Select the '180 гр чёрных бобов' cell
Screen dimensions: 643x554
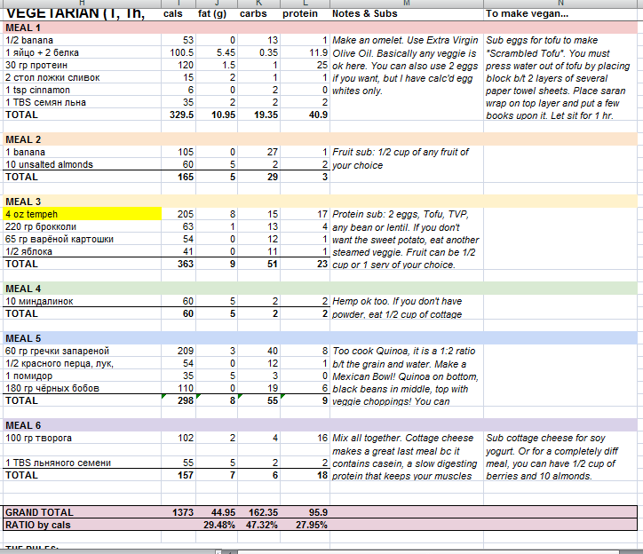[82, 388]
